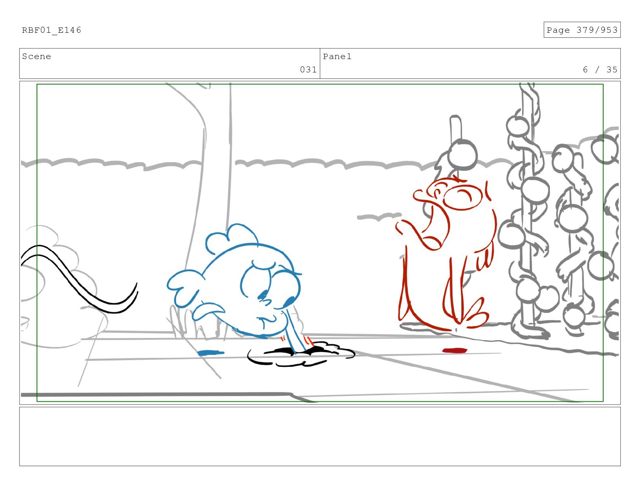641x495 pixels.
Task: Click the Scene label
Action: click(x=36, y=56)
